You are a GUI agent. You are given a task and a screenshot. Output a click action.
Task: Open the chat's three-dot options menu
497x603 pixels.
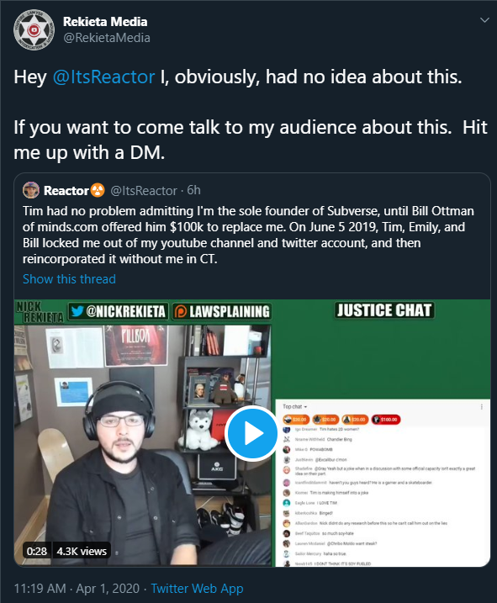pyautogui.click(x=482, y=406)
